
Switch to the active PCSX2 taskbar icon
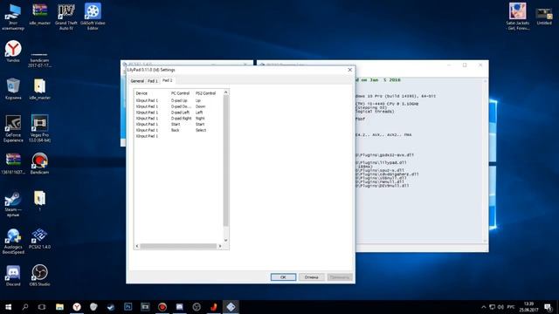coord(231,307)
